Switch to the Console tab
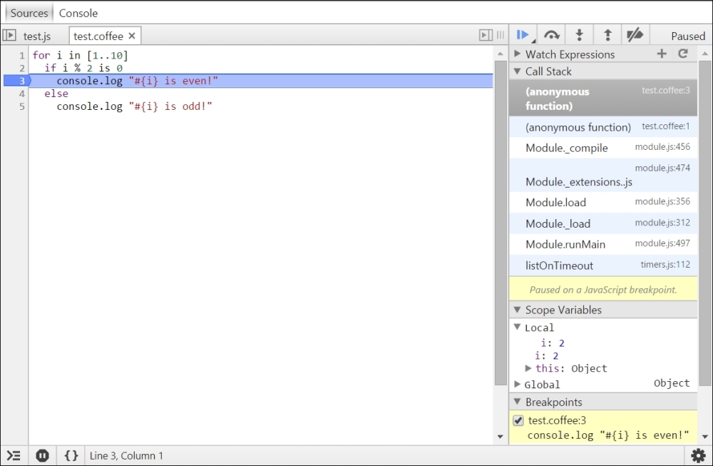This screenshot has width=713, height=466. tap(78, 12)
